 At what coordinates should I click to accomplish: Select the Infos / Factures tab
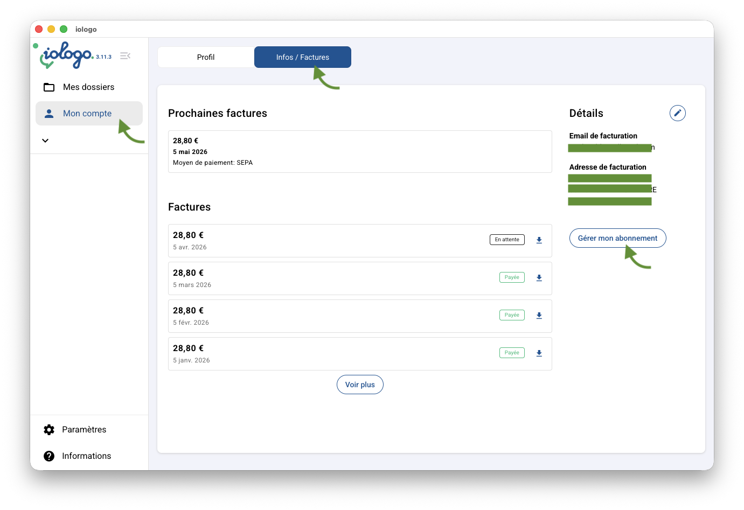pyautogui.click(x=302, y=57)
